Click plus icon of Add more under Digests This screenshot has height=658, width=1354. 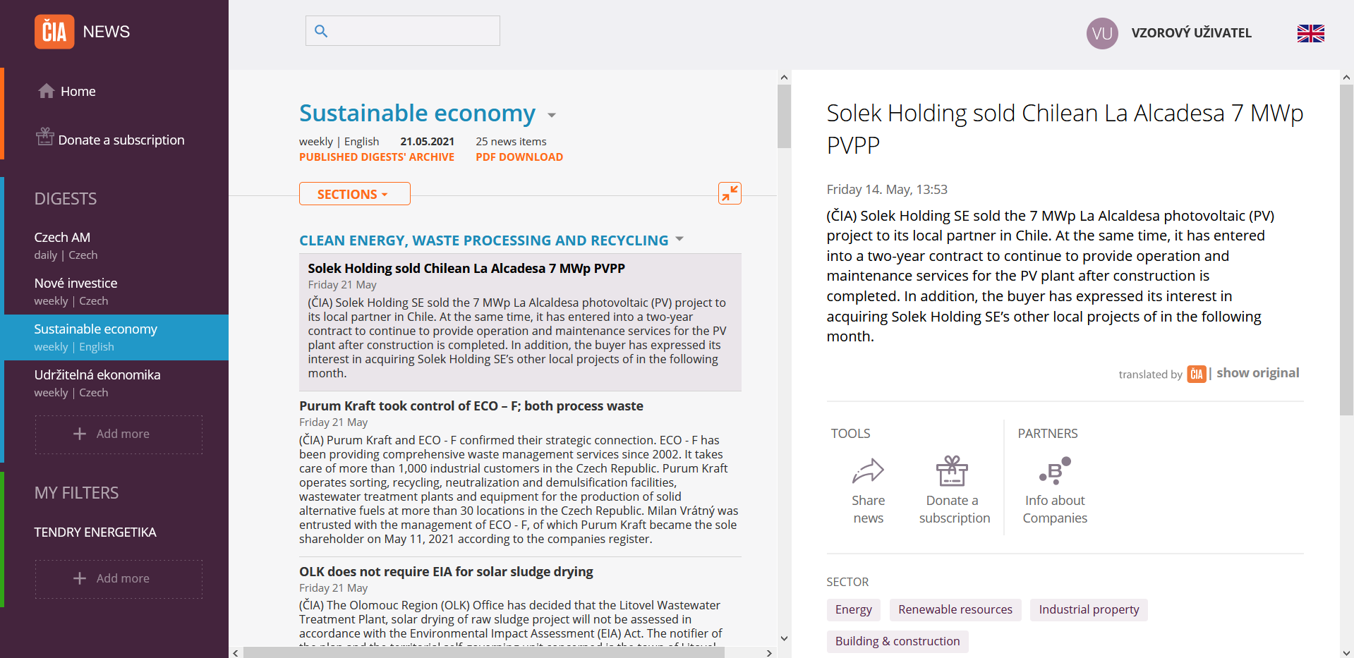80,434
